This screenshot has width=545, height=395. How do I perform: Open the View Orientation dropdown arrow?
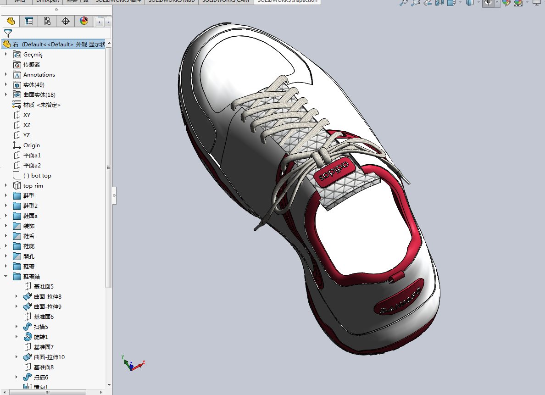[460, 2]
